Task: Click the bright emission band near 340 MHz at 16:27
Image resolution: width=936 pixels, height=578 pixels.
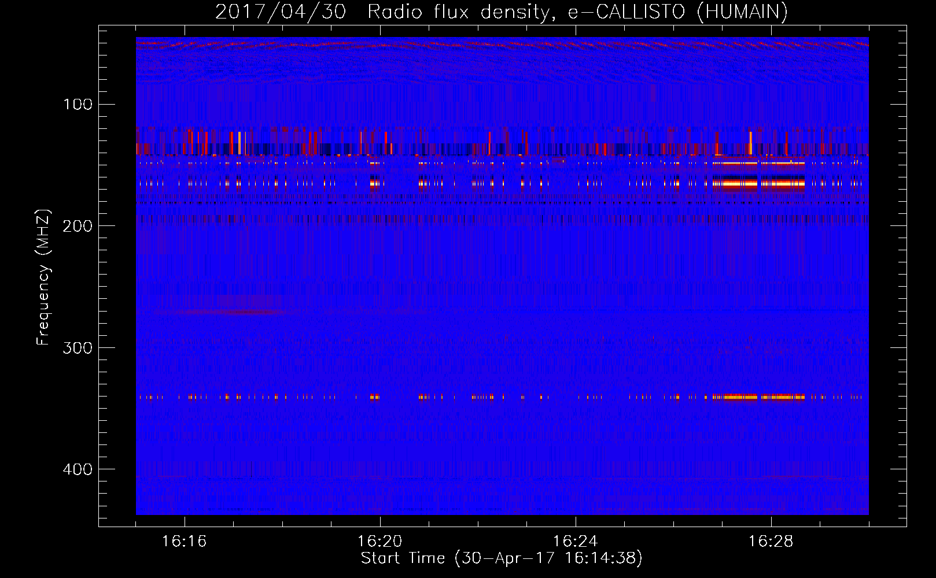Action: 758,397
